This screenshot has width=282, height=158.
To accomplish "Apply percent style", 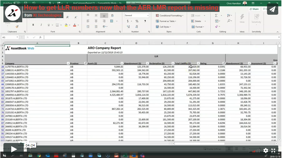I will point(137,21).
